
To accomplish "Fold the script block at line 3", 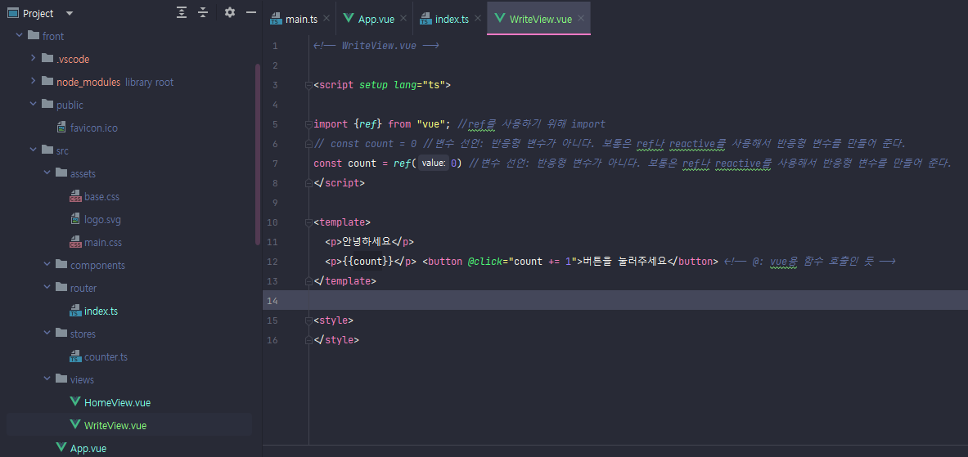I will point(308,85).
